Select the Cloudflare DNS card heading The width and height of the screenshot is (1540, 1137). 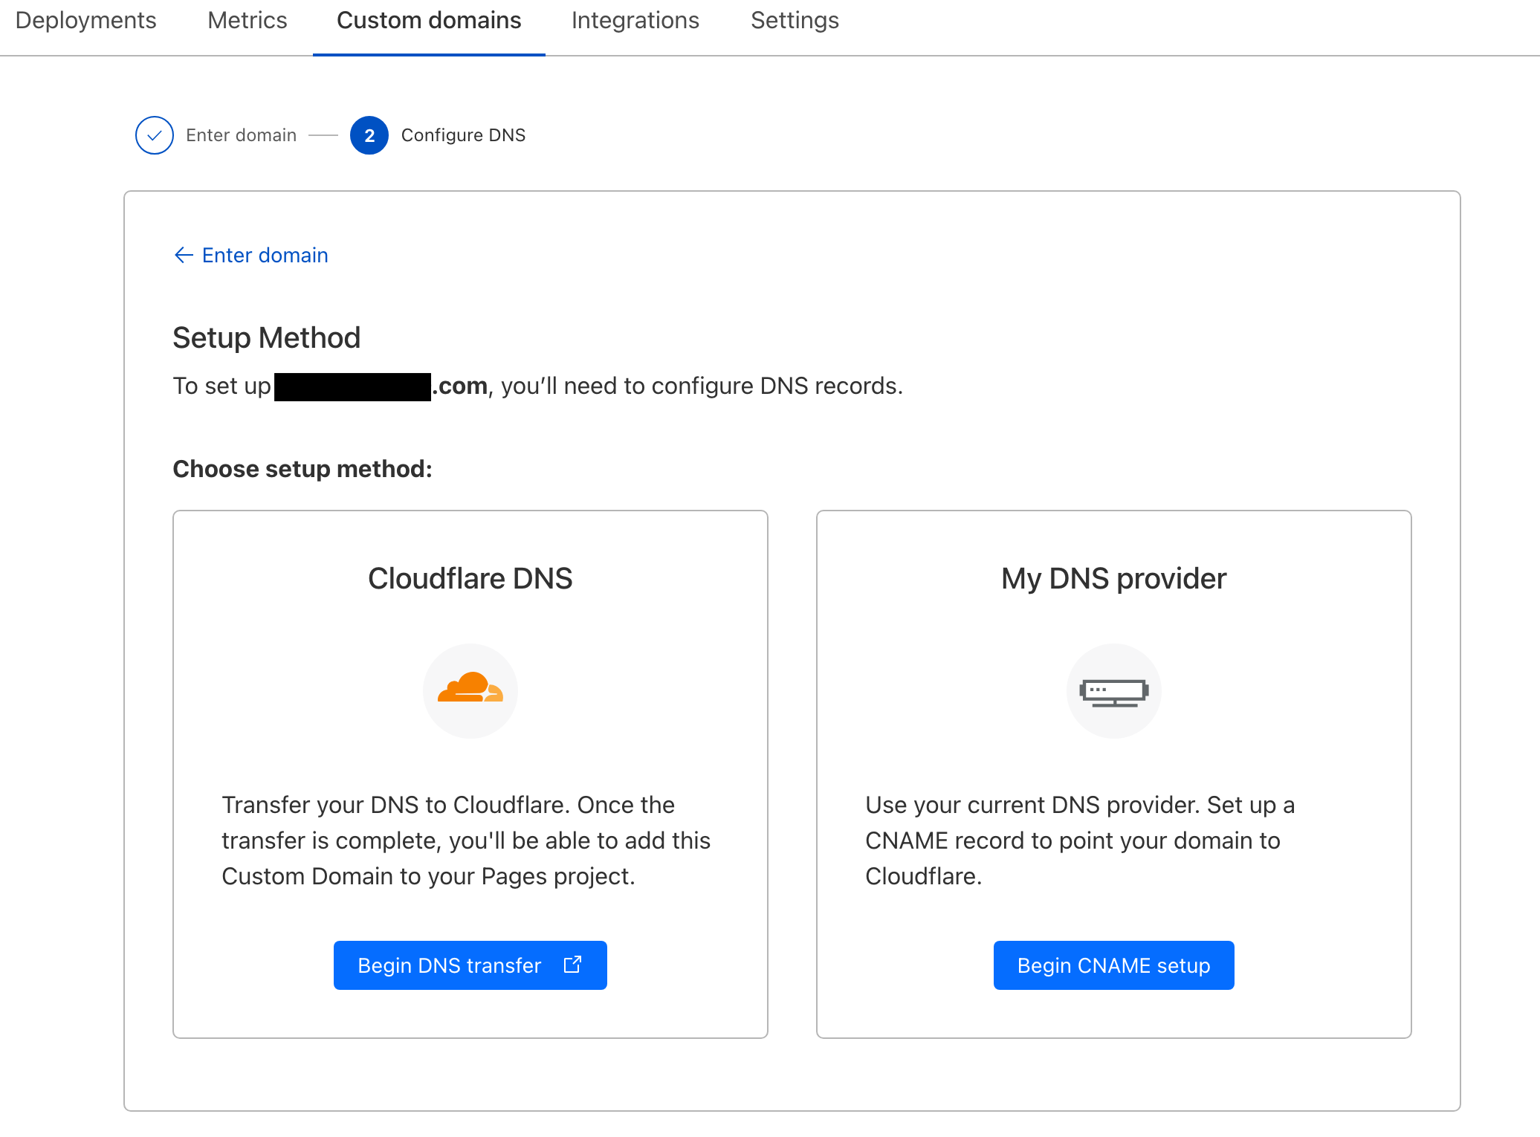click(470, 578)
